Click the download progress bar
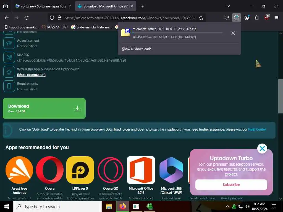Screen dimensions: 283x212 [177, 33]
